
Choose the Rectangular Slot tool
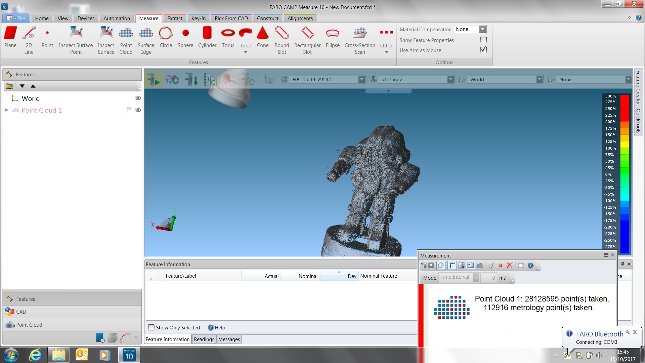tap(307, 40)
